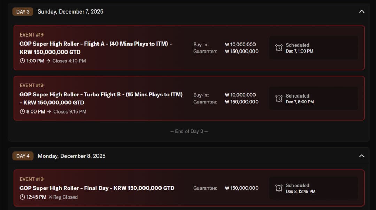Click Scheduled status box for Dec 8, 12:45 PM

point(313,188)
